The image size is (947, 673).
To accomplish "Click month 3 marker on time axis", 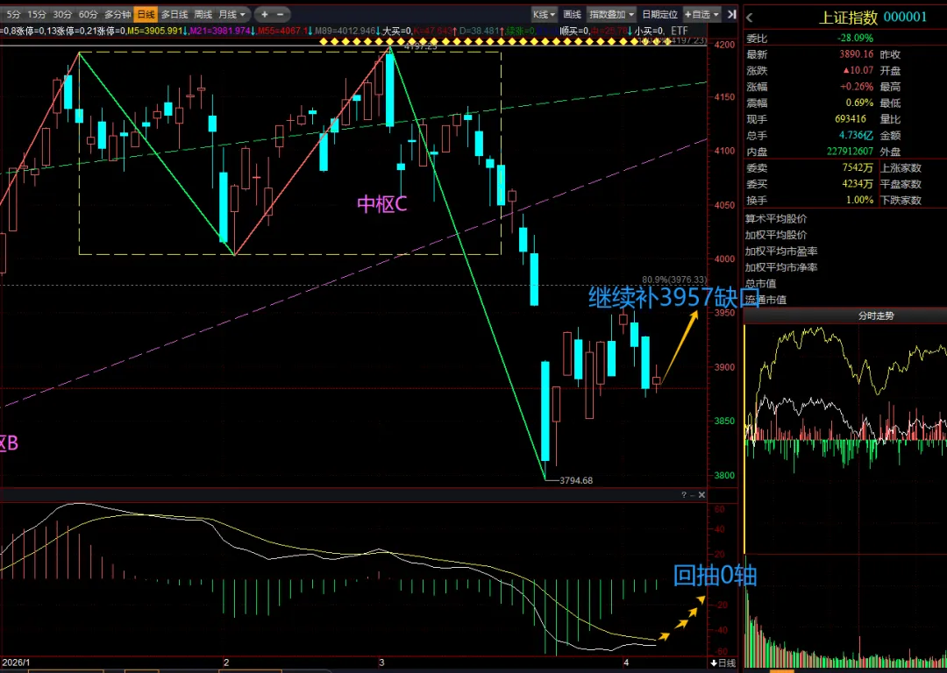I will tap(381, 662).
